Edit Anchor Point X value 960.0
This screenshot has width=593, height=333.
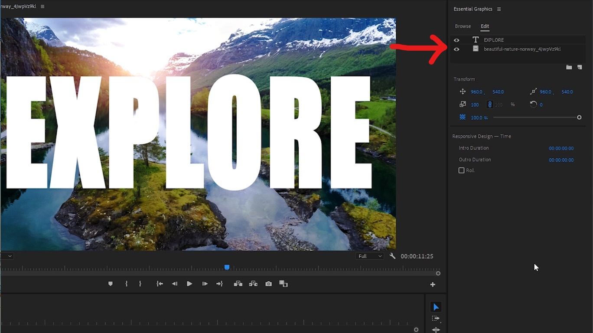pyautogui.click(x=545, y=92)
